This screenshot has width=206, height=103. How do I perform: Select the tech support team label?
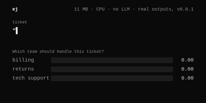(x=31, y=78)
